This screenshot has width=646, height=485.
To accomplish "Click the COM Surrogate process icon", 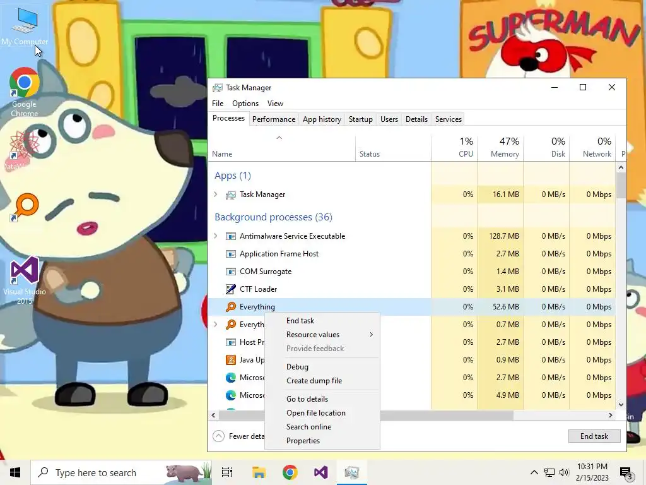I will [x=231, y=272].
